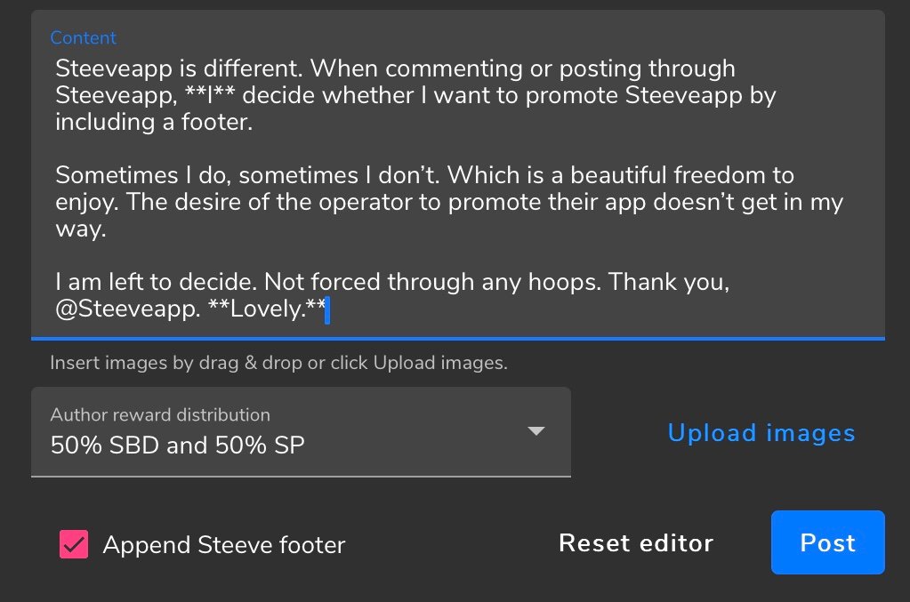Click the Reset editor button

click(636, 542)
